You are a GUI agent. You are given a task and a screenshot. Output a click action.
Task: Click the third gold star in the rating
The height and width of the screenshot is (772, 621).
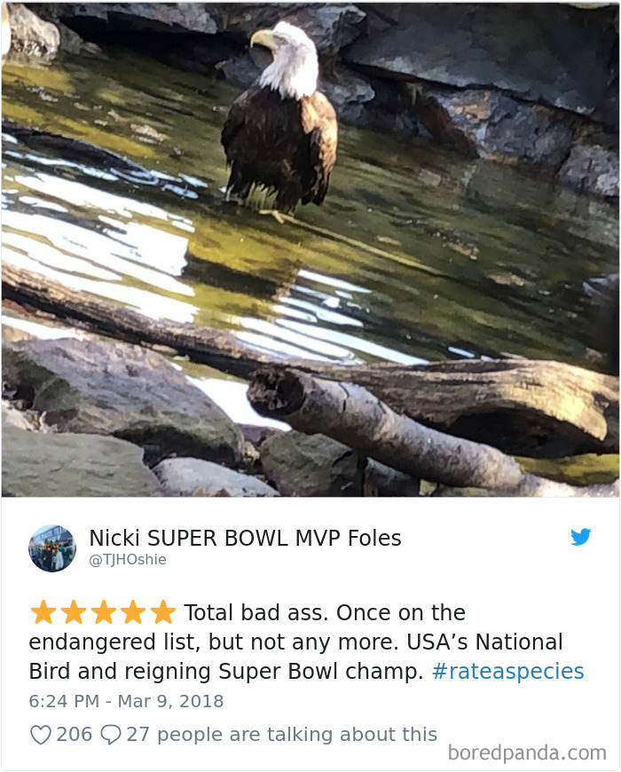click(103, 612)
